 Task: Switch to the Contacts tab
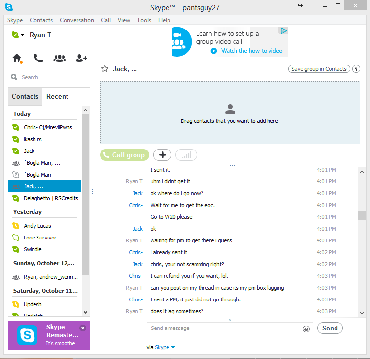click(x=25, y=96)
